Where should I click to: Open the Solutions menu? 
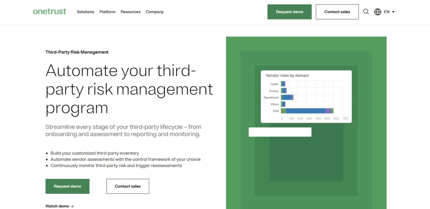(85, 12)
